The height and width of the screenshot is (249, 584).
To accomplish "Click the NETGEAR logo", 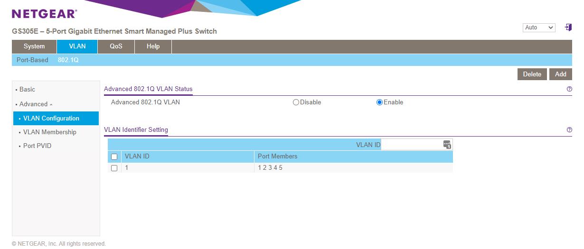I will (x=44, y=14).
